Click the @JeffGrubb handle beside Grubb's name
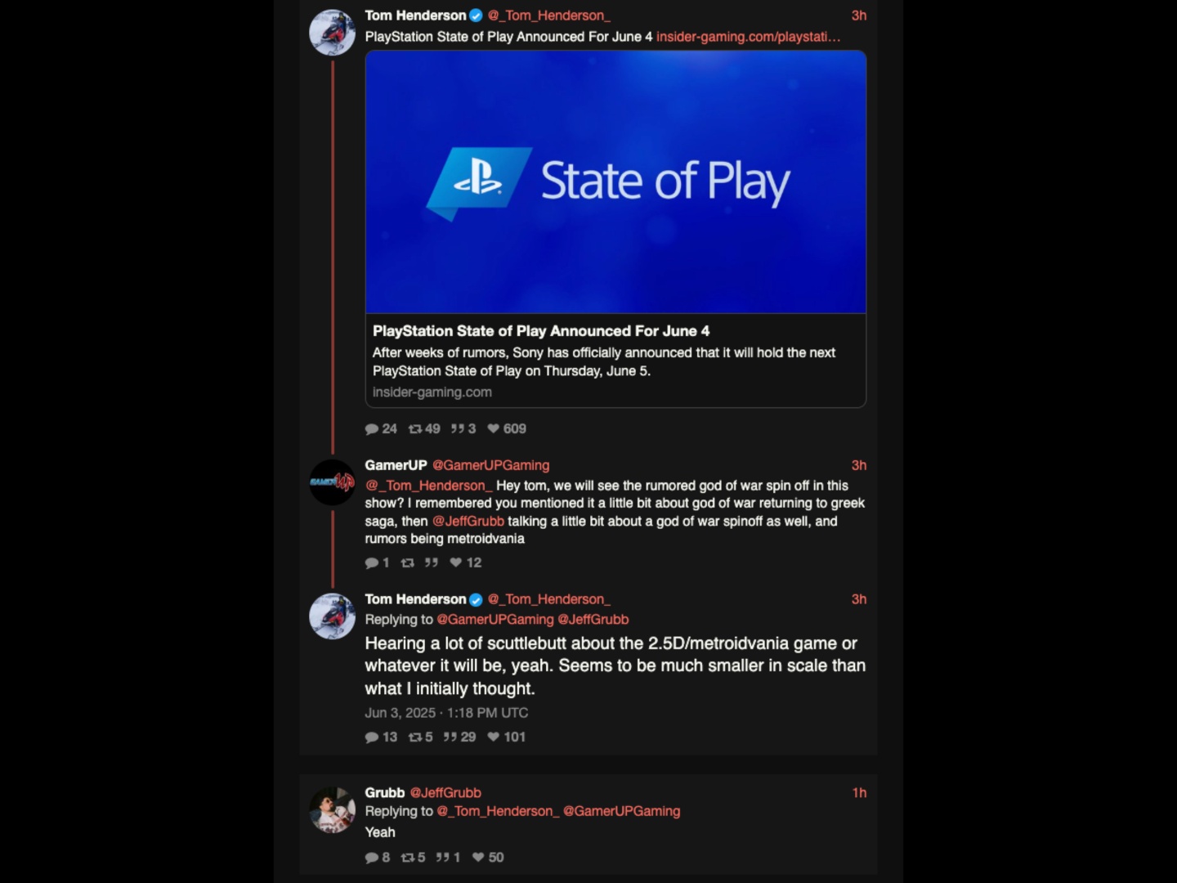Viewport: 1177px width, 883px height. (445, 793)
